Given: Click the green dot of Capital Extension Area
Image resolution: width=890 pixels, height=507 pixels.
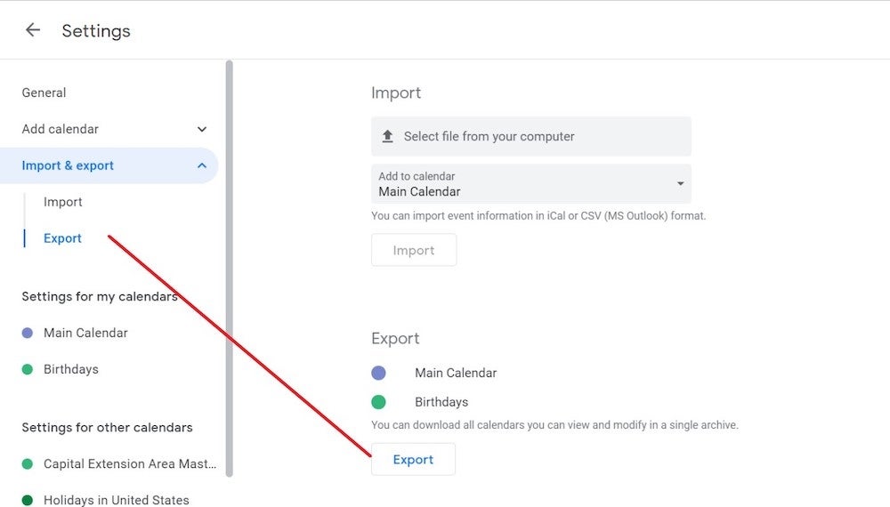Looking at the screenshot, I should pos(28,464).
